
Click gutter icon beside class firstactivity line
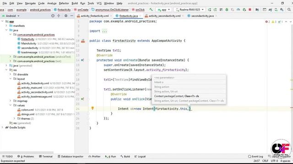pyautogui.click(x=83, y=41)
